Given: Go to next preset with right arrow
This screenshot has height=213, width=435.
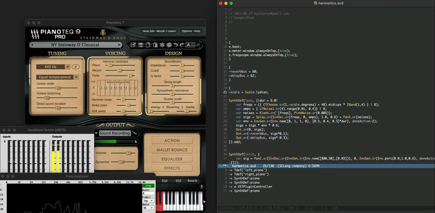Looking at the screenshot, I should (x=119, y=45).
